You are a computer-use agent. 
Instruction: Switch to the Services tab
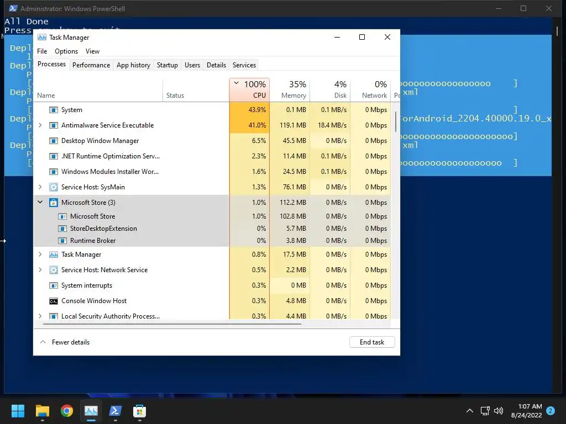click(244, 65)
